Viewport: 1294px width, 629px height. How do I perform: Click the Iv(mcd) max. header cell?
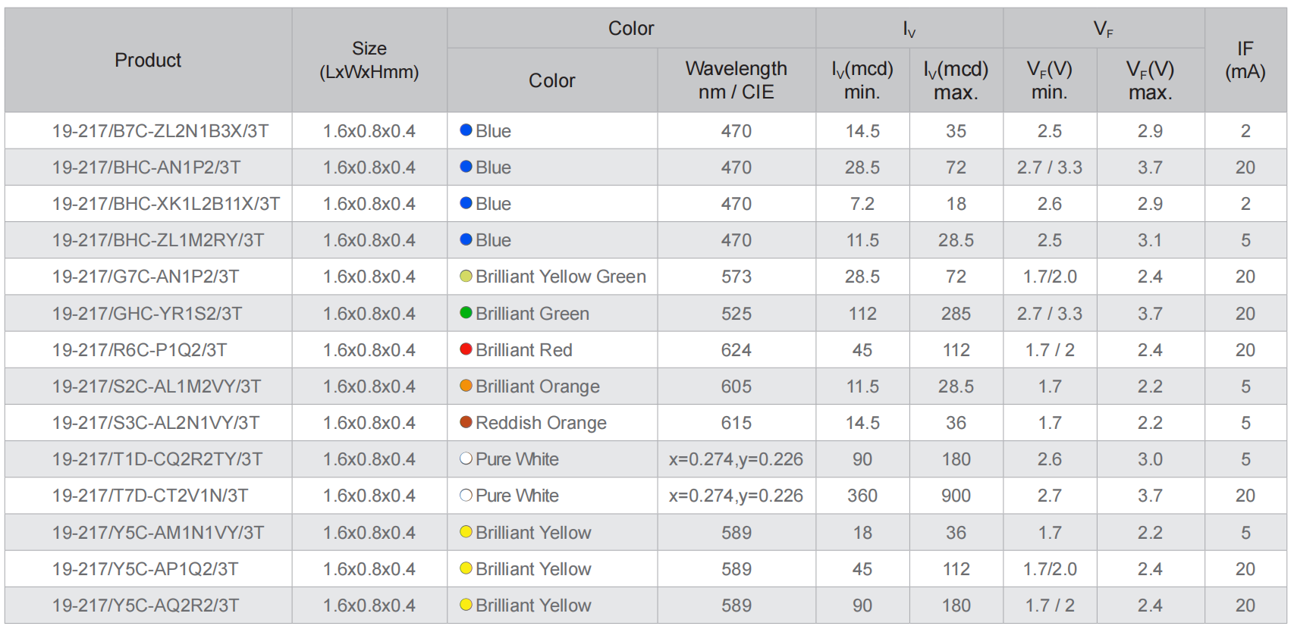(956, 80)
